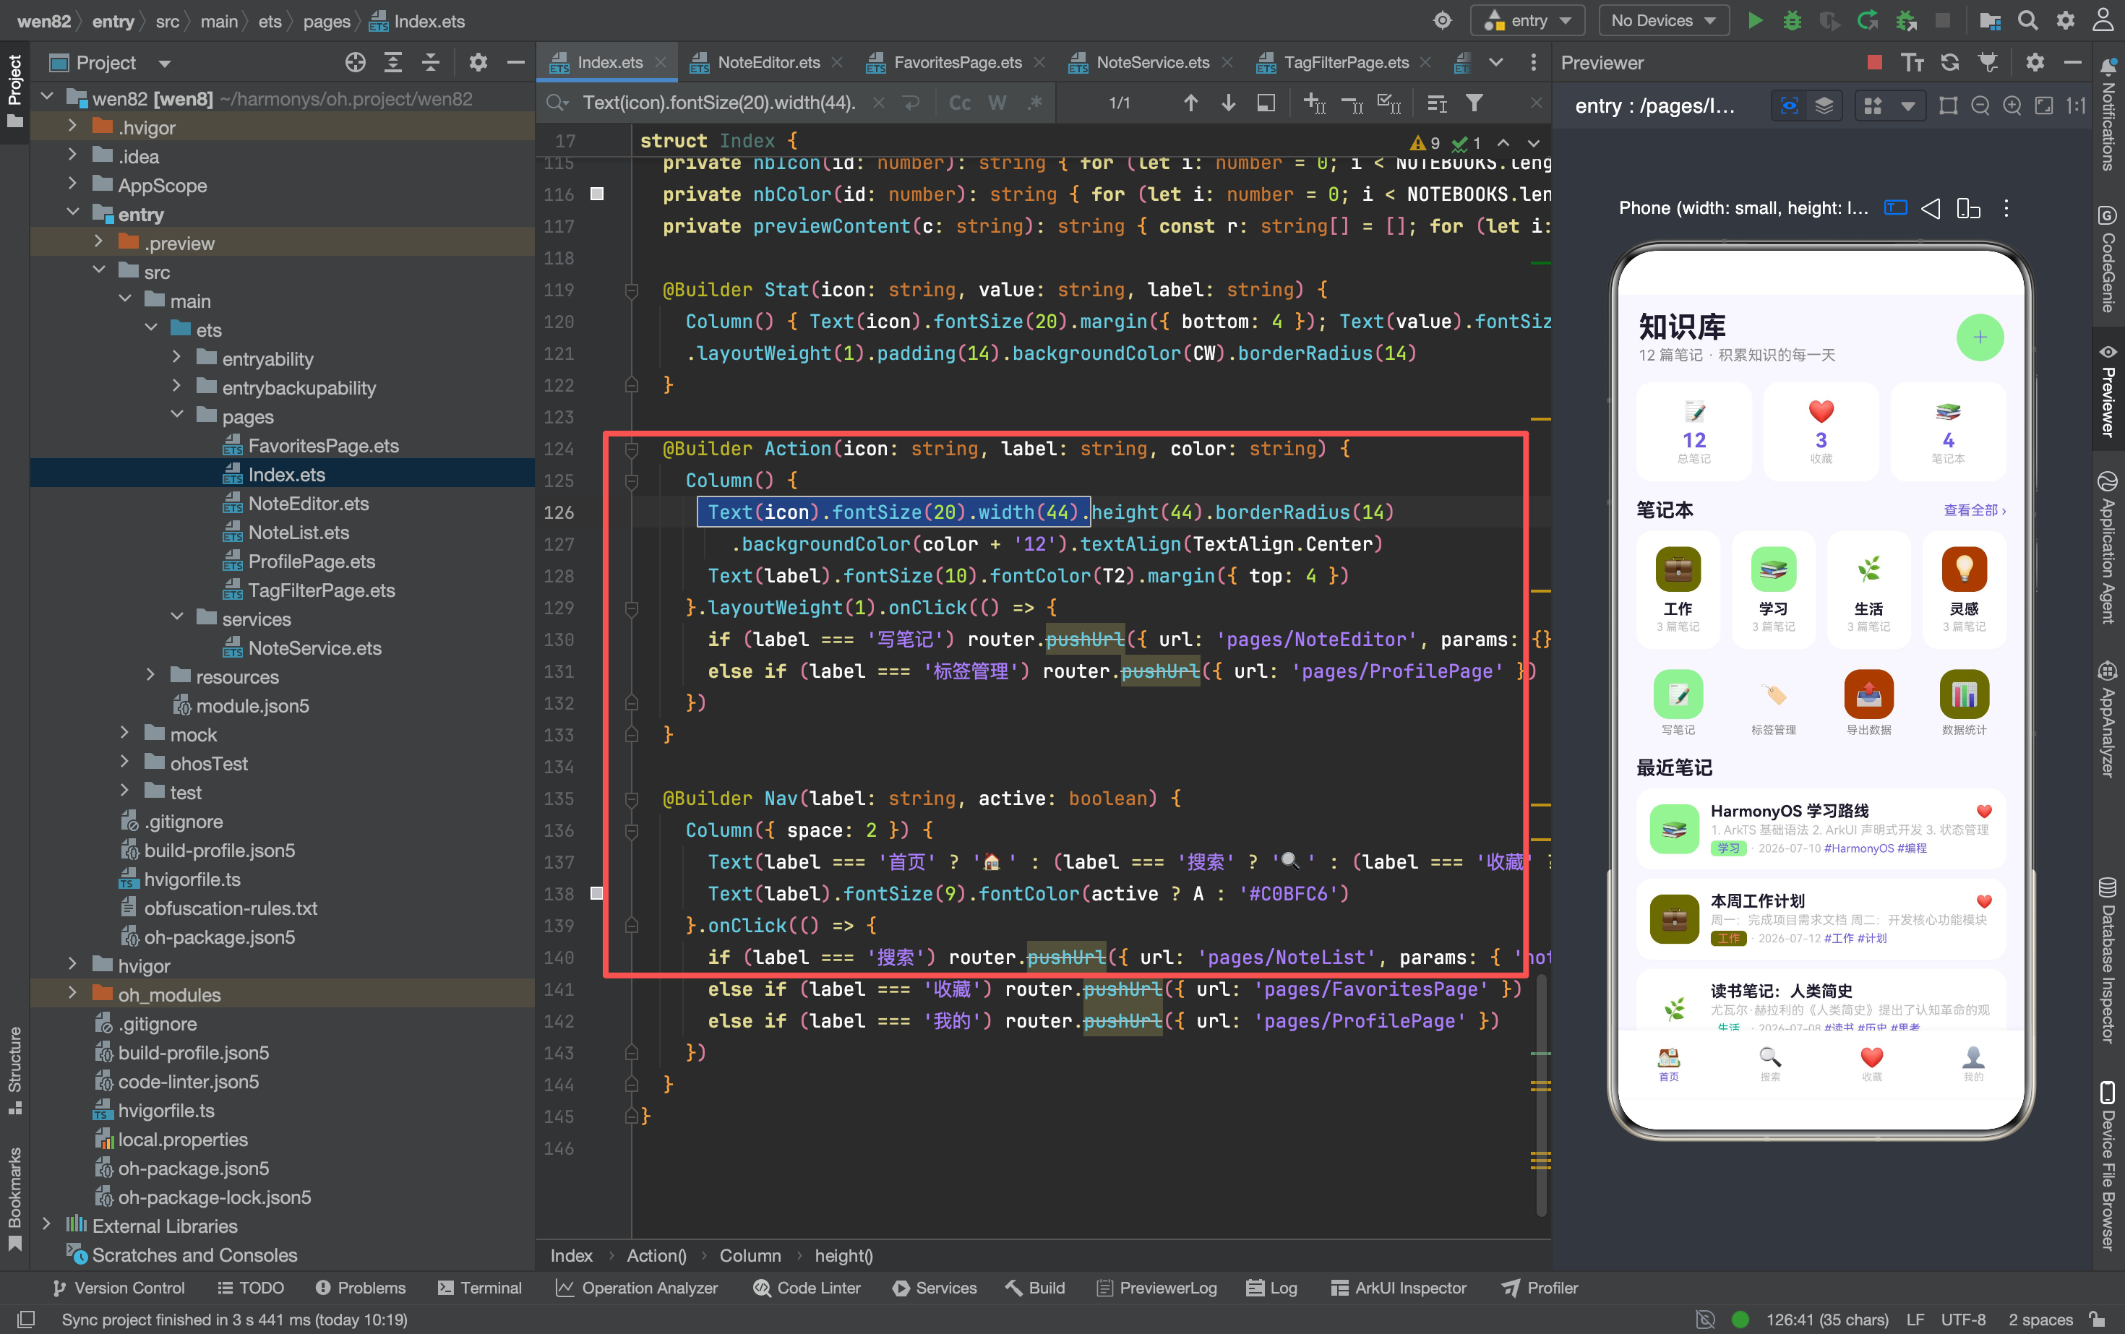Expand External Libraries node
Screen dimensions: 2125x1334
tap(46, 1225)
